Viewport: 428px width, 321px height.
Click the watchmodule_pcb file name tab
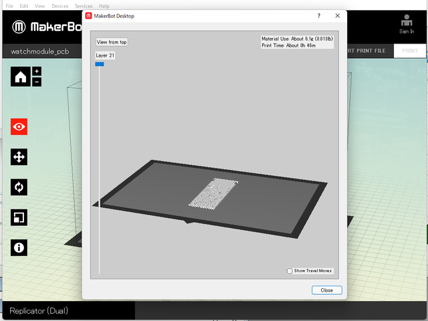tap(40, 51)
